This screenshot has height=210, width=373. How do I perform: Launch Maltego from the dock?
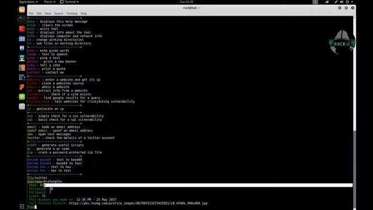pyautogui.click(x=22, y=78)
